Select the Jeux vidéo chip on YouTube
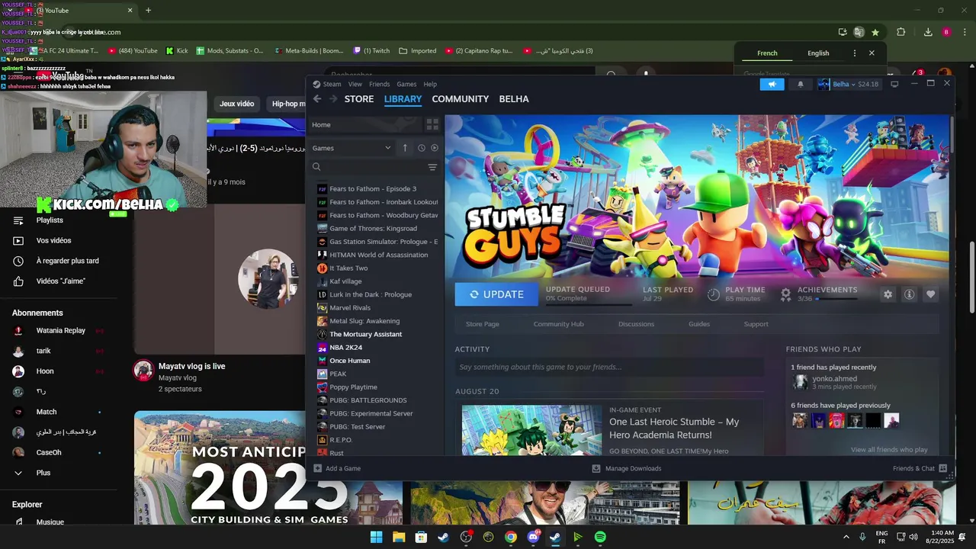The height and width of the screenshot is (549, 976). tap(236, 104)
